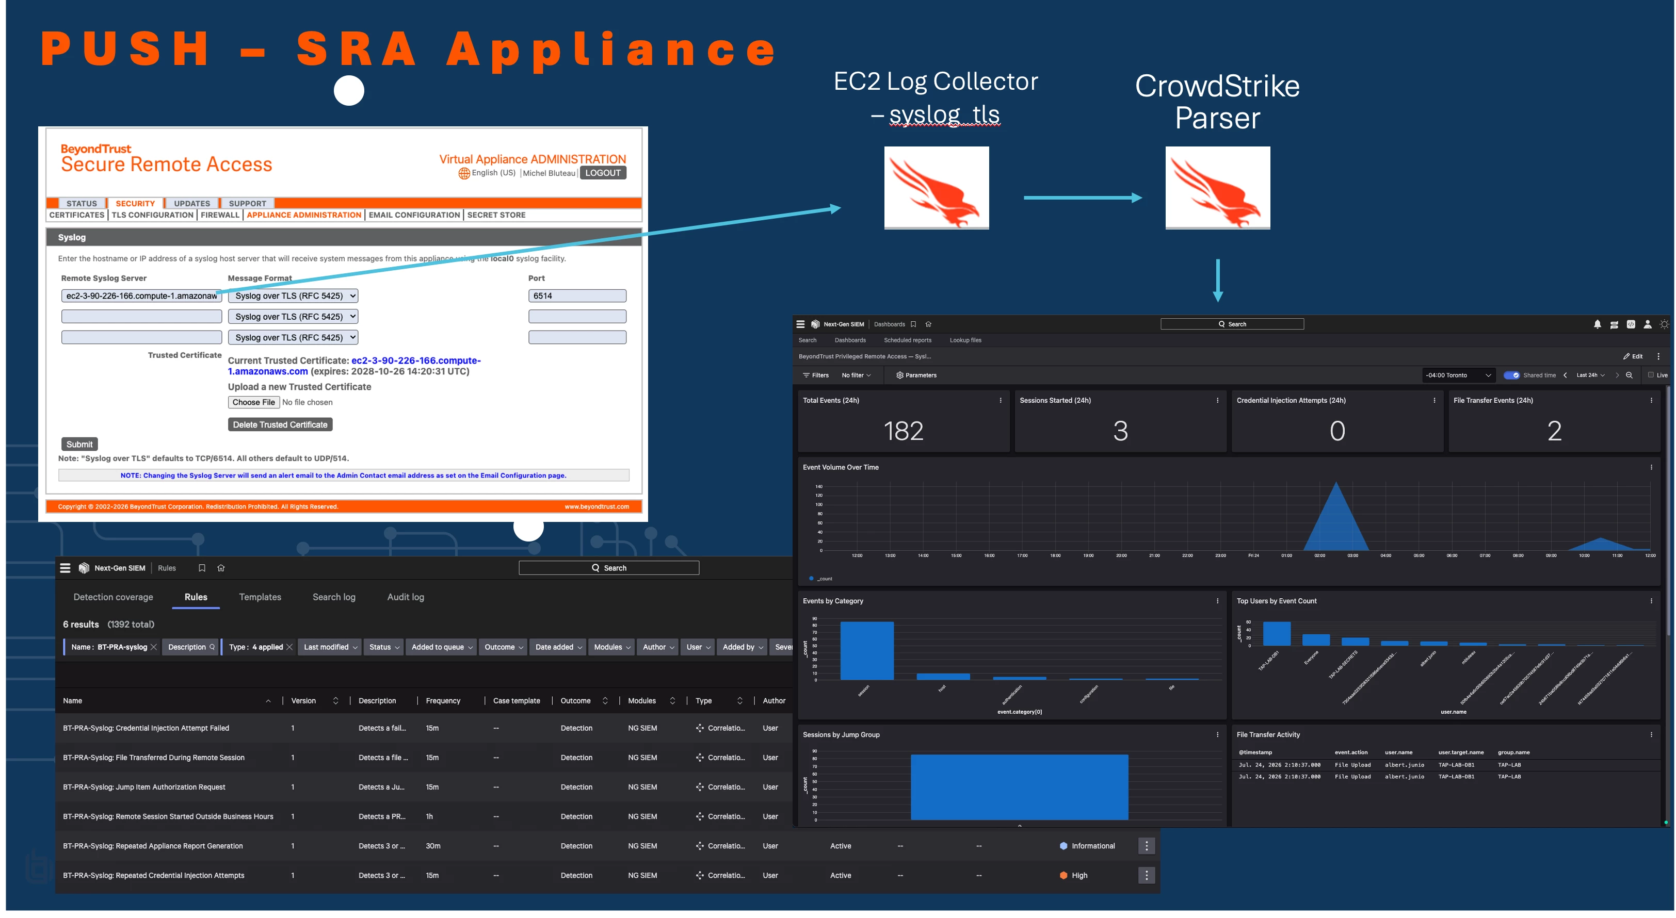Bookmark the Rules page
This screenshot has width=1676, height=918.
[202, 568]
